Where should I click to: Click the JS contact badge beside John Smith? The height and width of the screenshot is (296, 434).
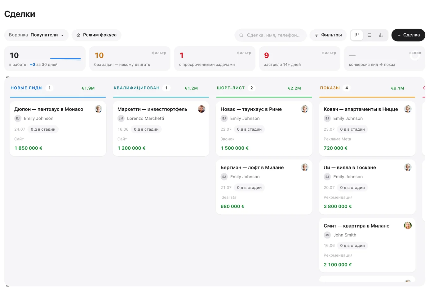[x=327, y=235]
